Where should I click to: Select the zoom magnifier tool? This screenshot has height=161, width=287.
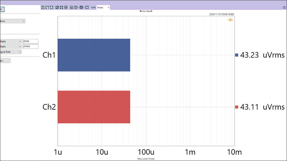[x=57, y=8]
